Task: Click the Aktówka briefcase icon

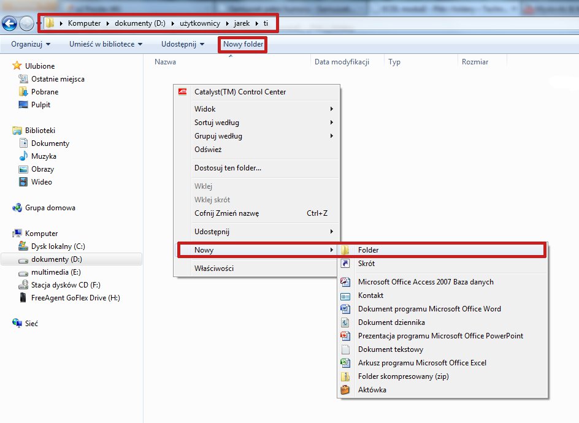Action: [345, 390]
